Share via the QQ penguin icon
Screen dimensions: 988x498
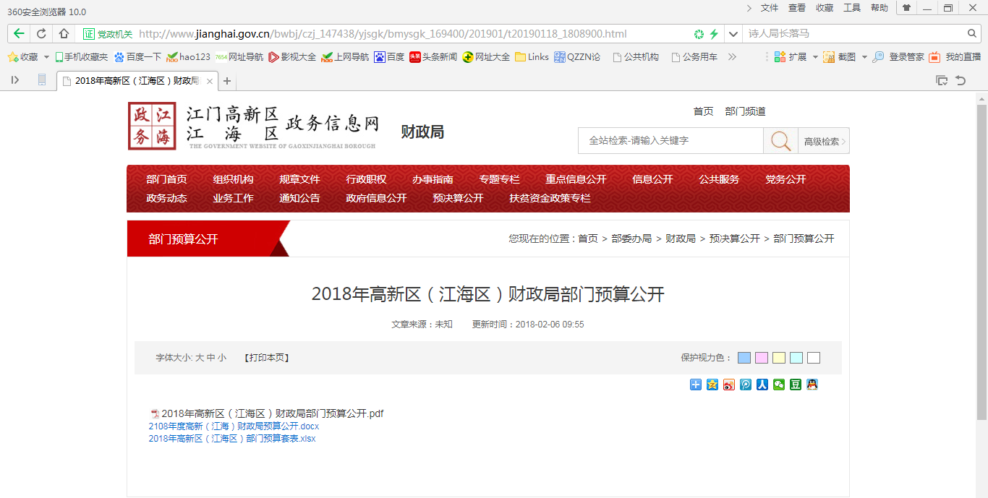point(812,385)
